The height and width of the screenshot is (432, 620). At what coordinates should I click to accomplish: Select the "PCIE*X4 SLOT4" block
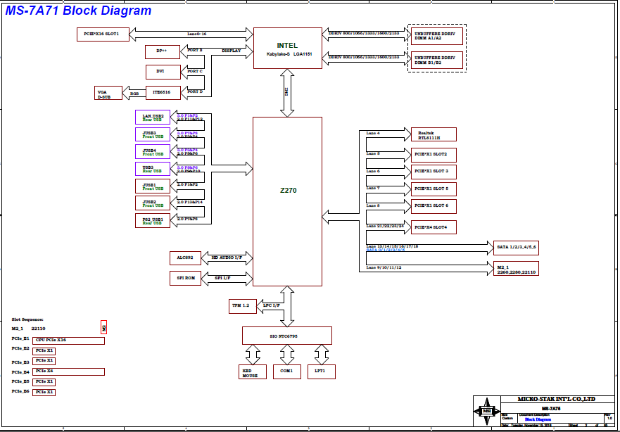pos(434,227)
